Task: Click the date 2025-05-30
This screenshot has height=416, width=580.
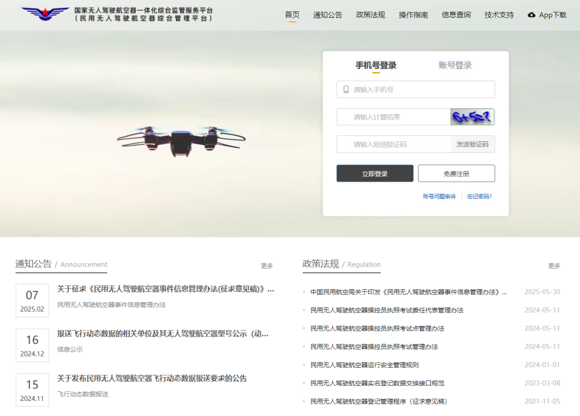Action: (542, 292)
